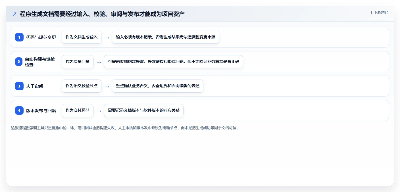
Task: Select the 代码与规范变更 step label
Action: point(41,37)
